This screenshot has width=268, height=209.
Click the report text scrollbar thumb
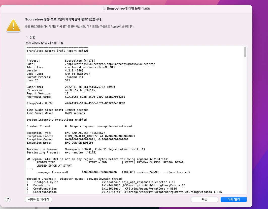[245, 52]
